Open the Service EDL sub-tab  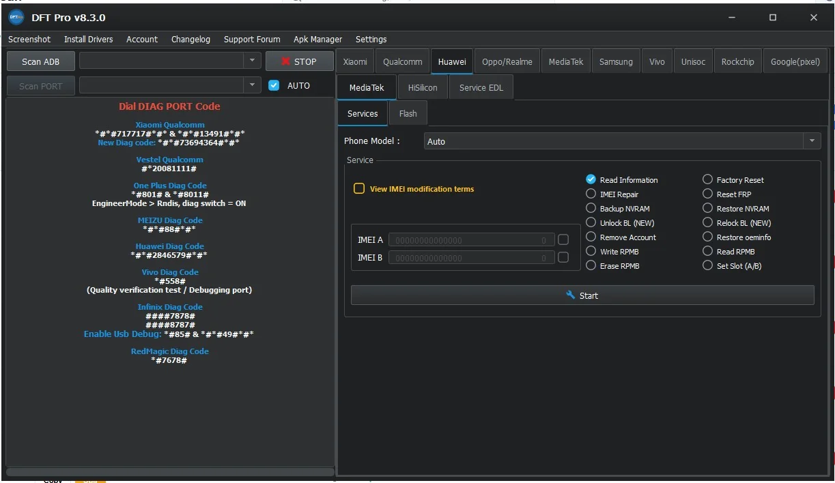(481, 87)
